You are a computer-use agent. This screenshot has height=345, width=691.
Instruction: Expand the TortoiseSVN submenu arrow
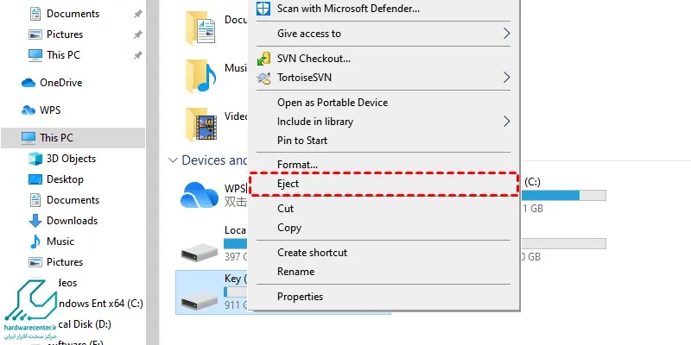coord(506,78)
